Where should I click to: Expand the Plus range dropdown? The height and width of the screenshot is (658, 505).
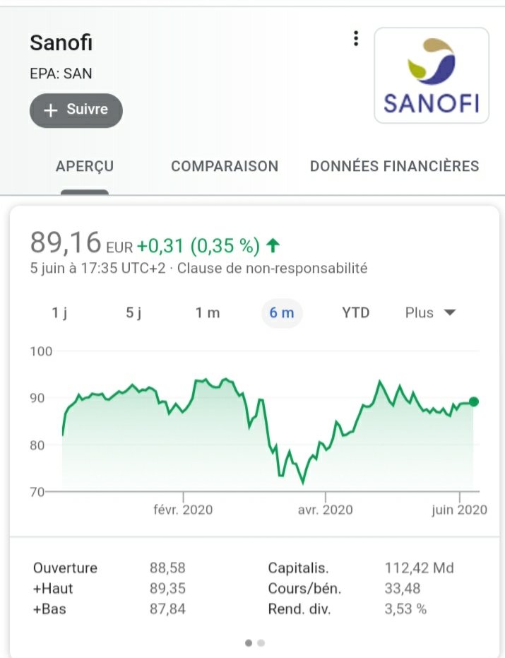click(x=430, y=313)
